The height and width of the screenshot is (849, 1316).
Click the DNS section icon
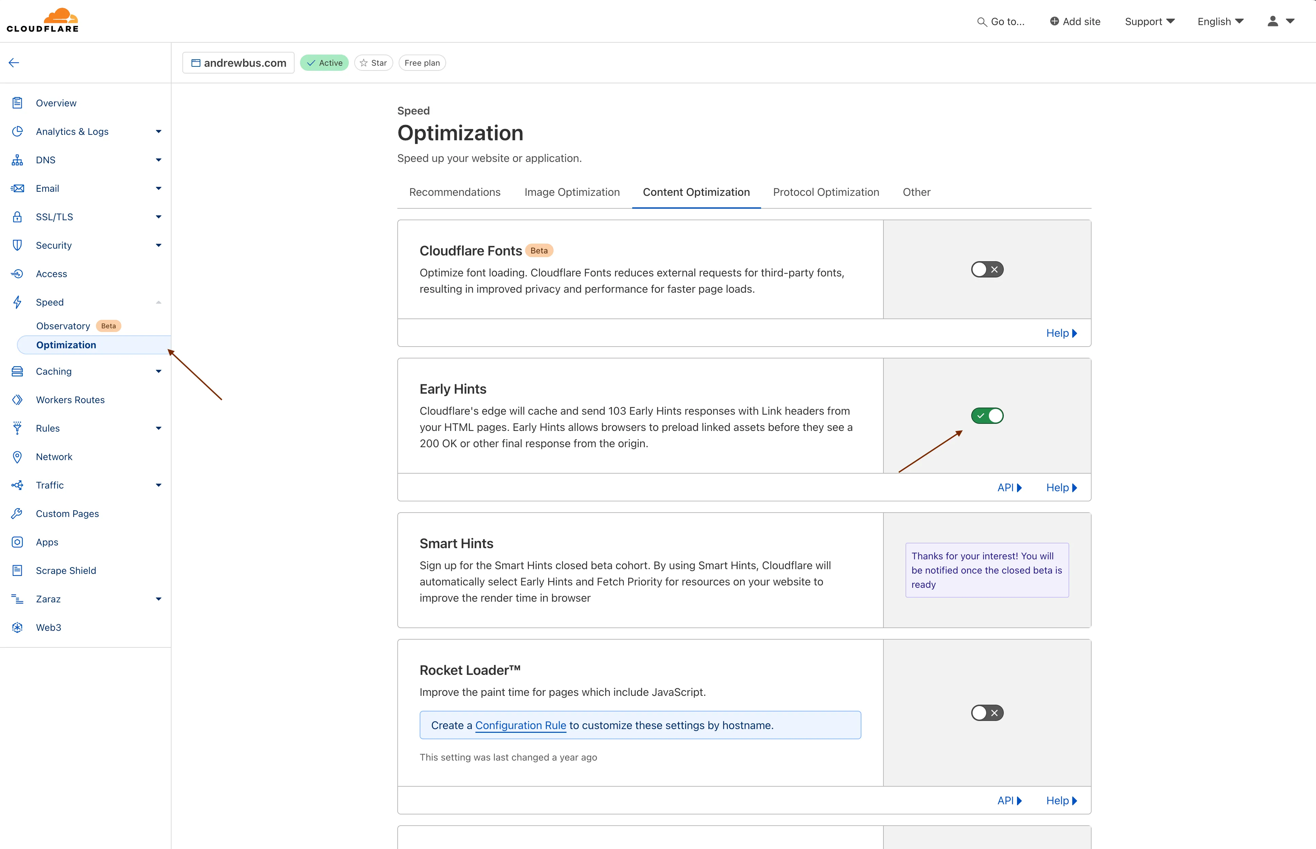tap(17, 160)
